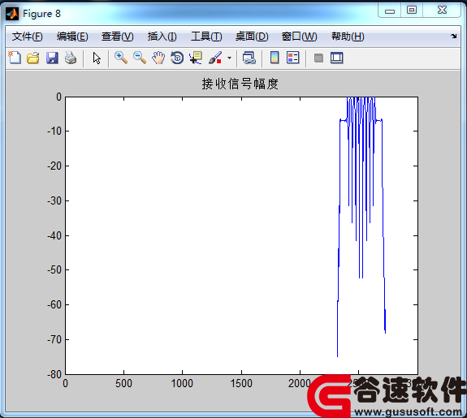Activate the Data Cursor tool
467x418 pixels.
coord(196,58)
